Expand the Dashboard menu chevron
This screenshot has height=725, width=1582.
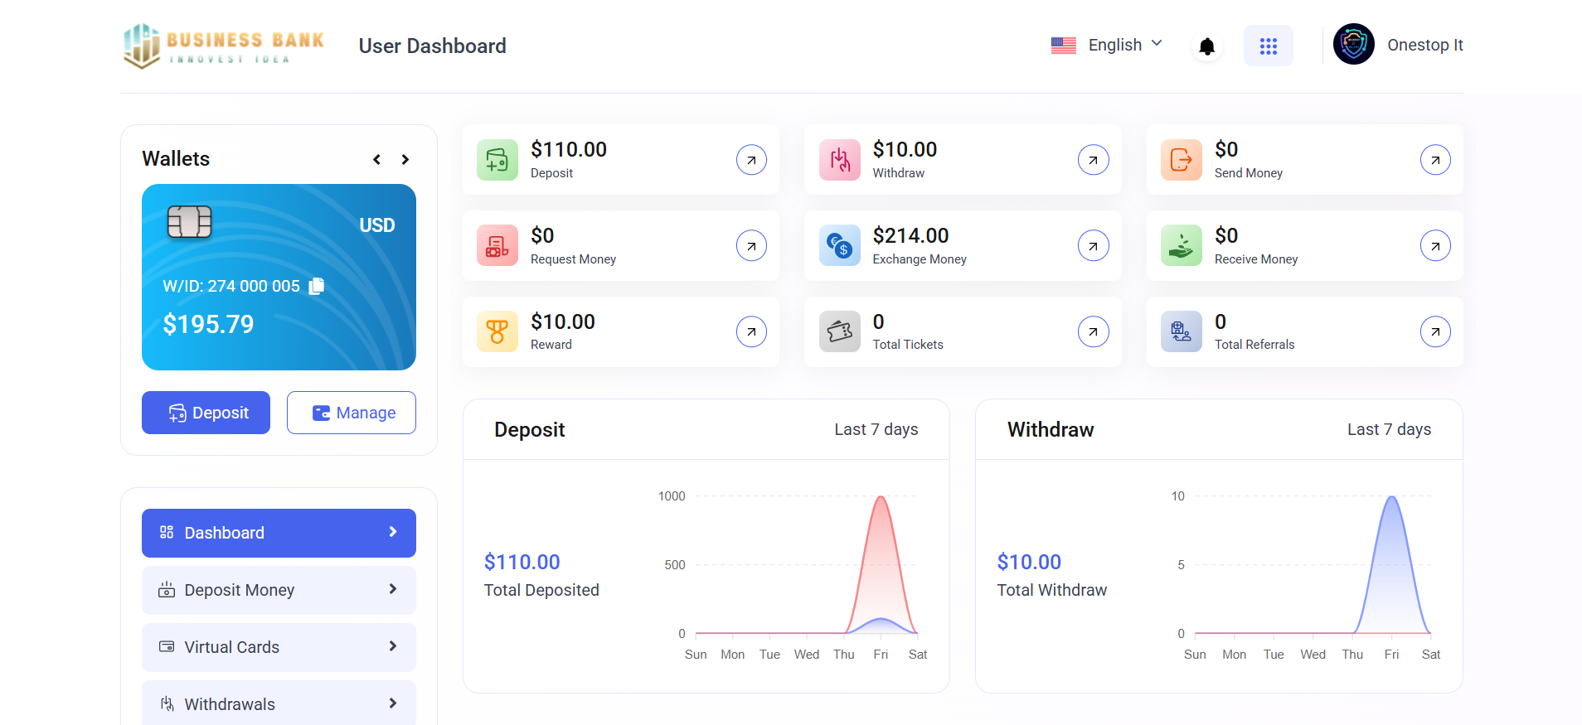[393, 532]
